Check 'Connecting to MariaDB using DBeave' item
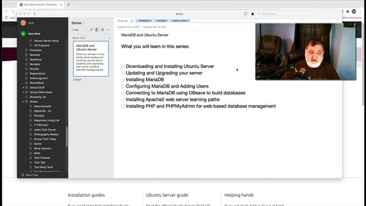The image size is (366, 206). pyautogui.click(x=123, y=93)
